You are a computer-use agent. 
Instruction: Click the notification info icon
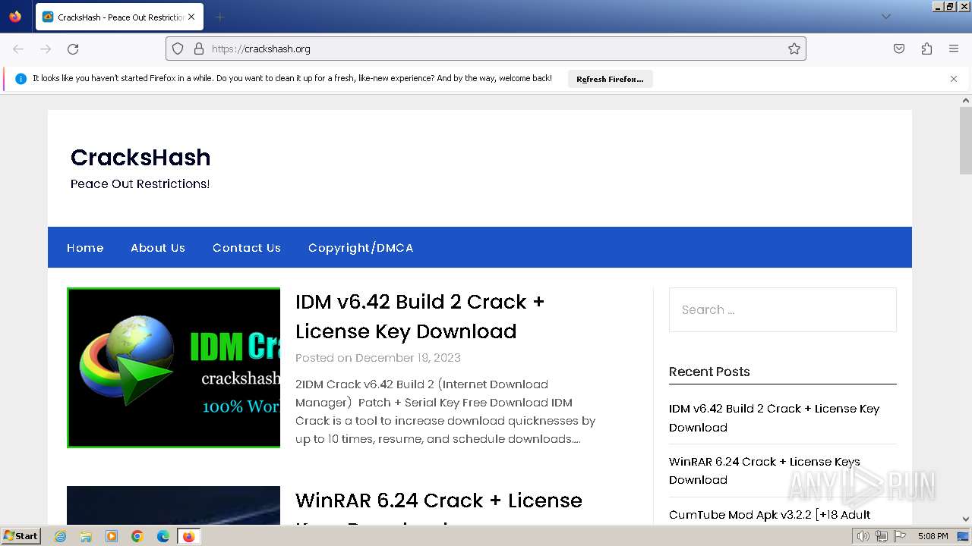point(21,79)
